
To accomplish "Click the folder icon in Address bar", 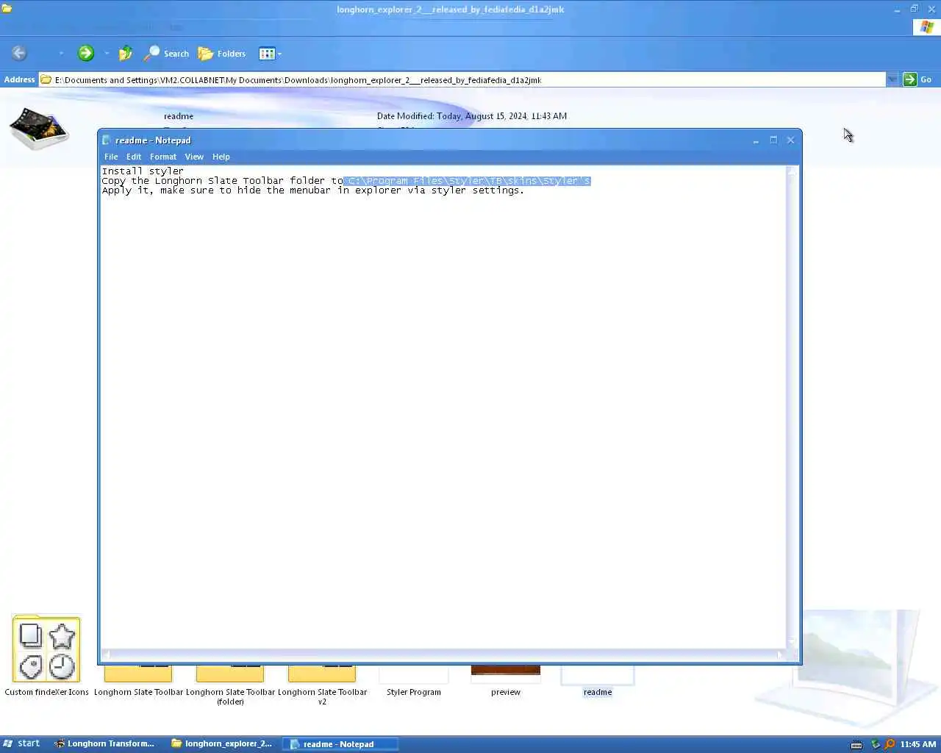I will point(46,79).
